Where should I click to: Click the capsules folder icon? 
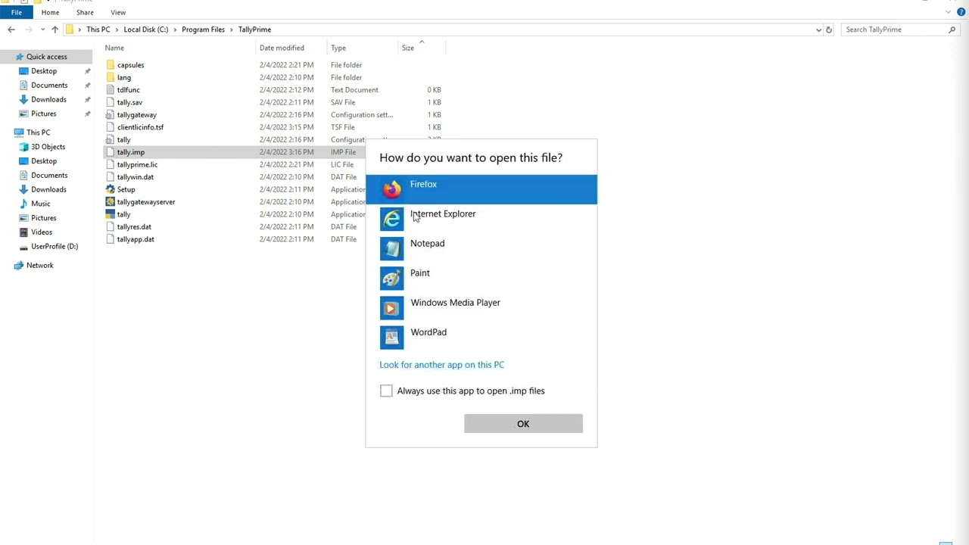click(x=111, y=65)
